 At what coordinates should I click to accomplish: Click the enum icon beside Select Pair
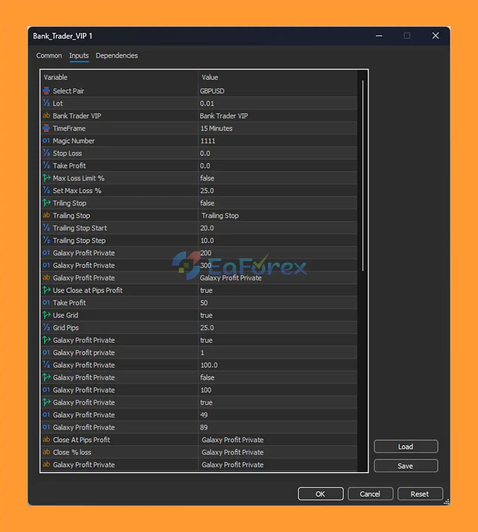pyautogui.click(x=46, y=91)
